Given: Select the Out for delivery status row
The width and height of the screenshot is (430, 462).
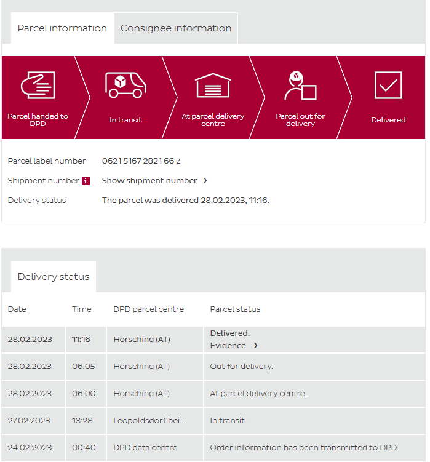Looking at the screenshot, I should [241, 367].
